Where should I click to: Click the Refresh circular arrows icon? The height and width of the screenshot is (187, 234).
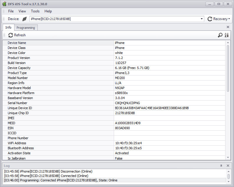click(11, 35)
